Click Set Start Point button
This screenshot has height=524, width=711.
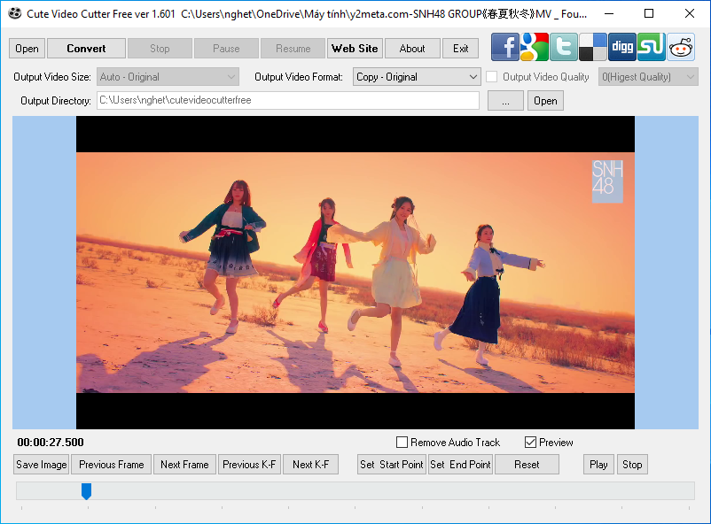tap(391, 464)
